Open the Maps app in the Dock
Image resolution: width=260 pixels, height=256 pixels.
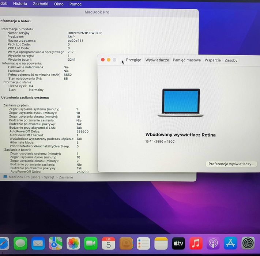[x=56, y=244]
